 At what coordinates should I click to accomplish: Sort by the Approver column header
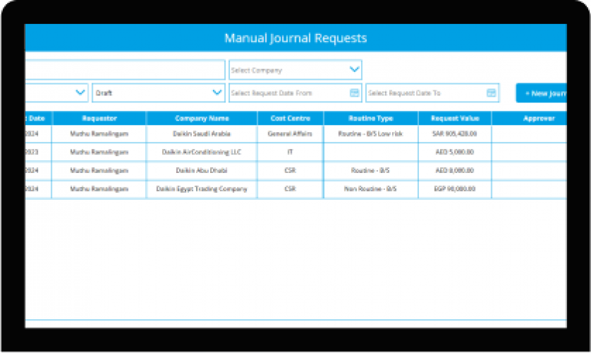point(529,118)
